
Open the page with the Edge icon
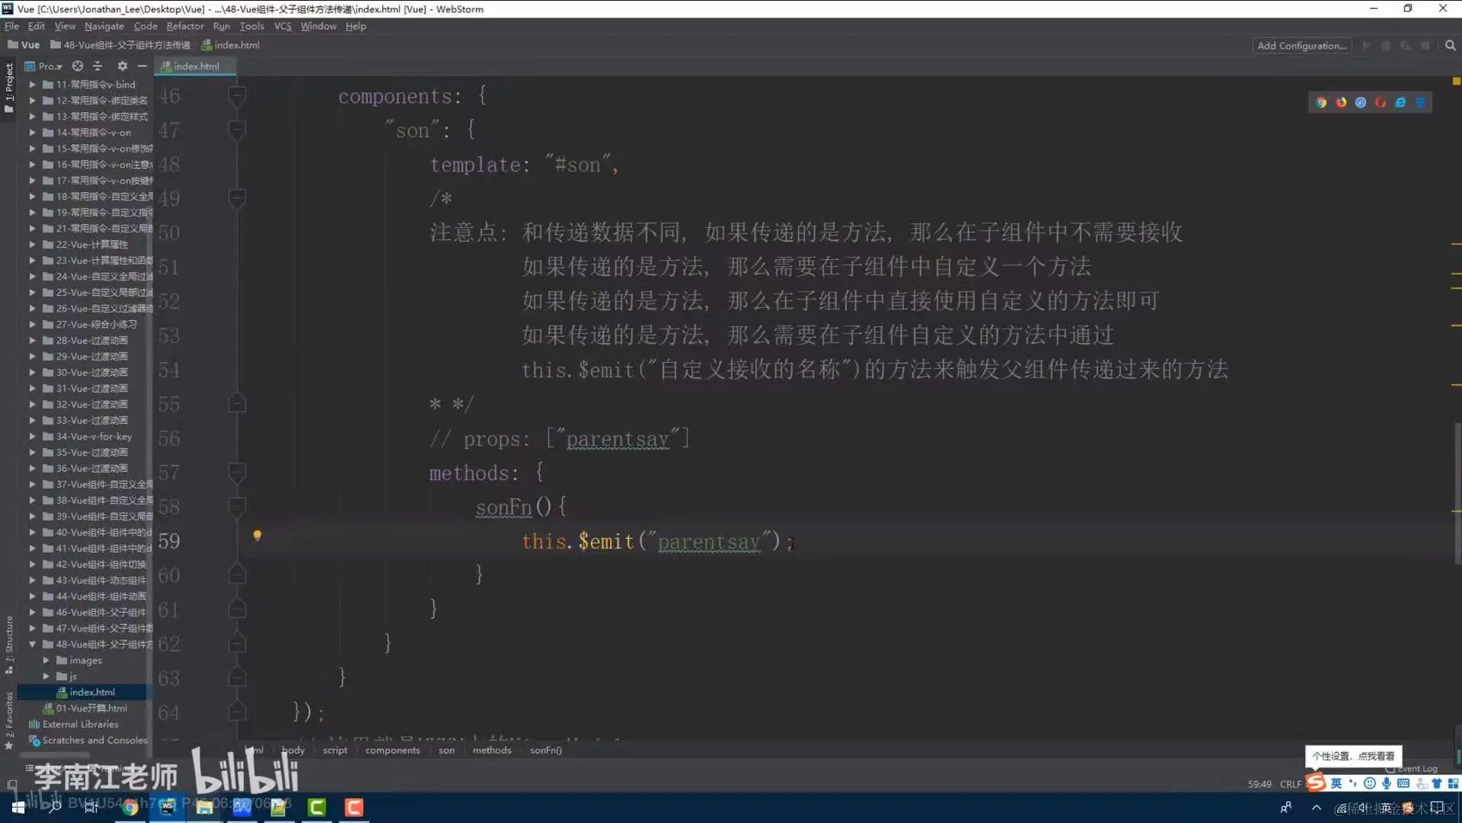(x=1420, y=102)
